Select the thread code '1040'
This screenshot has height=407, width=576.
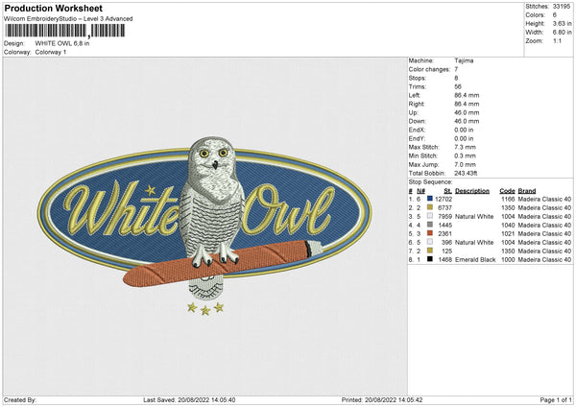pyautogui.click(x=508, y=225)
